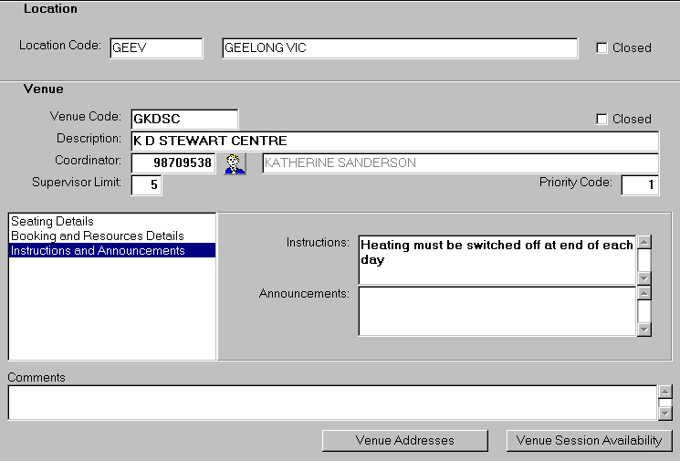Click the GEELONG VIC location name field

pyautogui.click(x=399, y=48)
